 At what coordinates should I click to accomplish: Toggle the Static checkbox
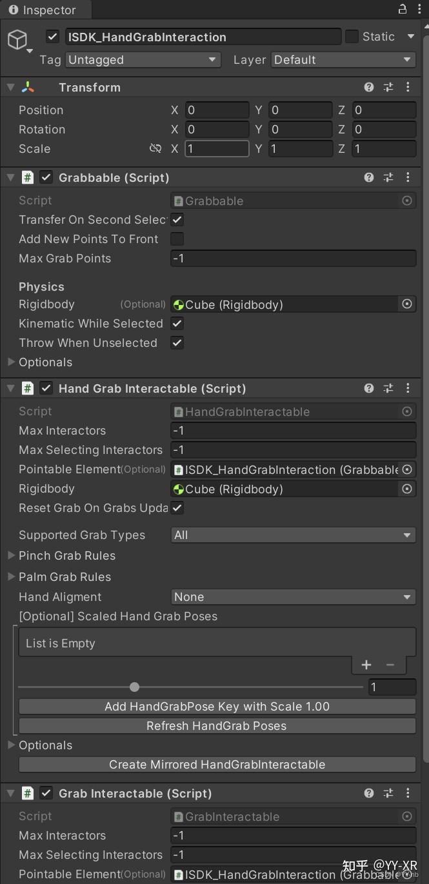coord(352,37)
